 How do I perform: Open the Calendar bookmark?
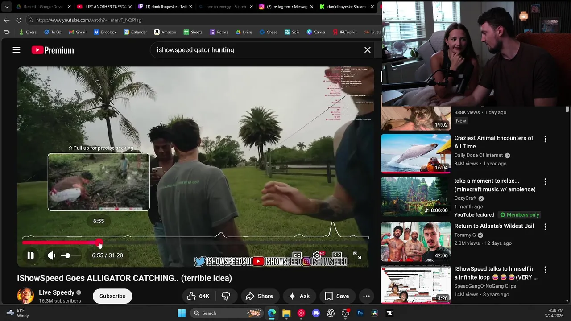point(135,32)
